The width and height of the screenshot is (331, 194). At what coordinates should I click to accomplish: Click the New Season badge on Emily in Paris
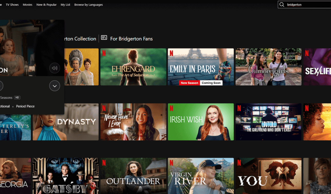point(189,83)
